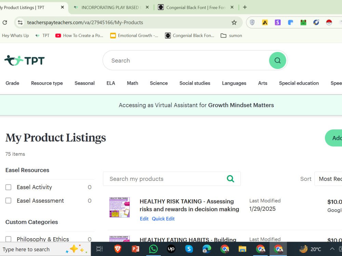Open the Social studies menu
342x256 pixels.
(x=195, y=83)
